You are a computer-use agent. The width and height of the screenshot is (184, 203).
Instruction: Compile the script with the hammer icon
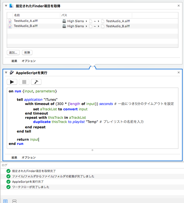point(36,82)
